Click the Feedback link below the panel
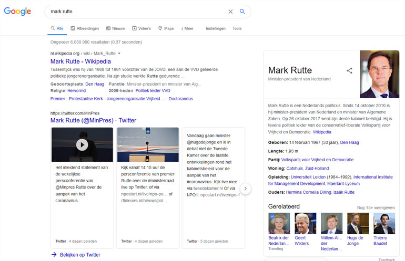The height and width of the screenshot is (261, 405). coord(387,259)
